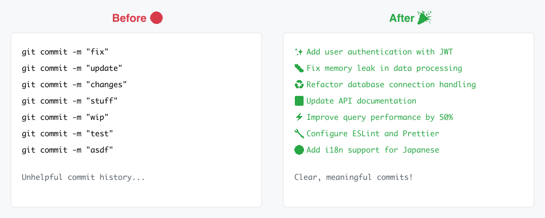
Task: Click the "Unhelpful commit history..." caption
Action: click(x=83, y=177)
